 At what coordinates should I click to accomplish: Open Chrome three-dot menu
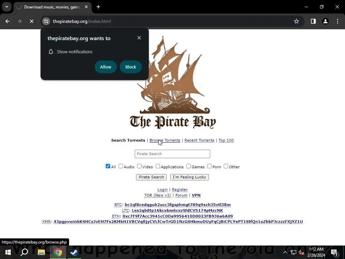338,21
